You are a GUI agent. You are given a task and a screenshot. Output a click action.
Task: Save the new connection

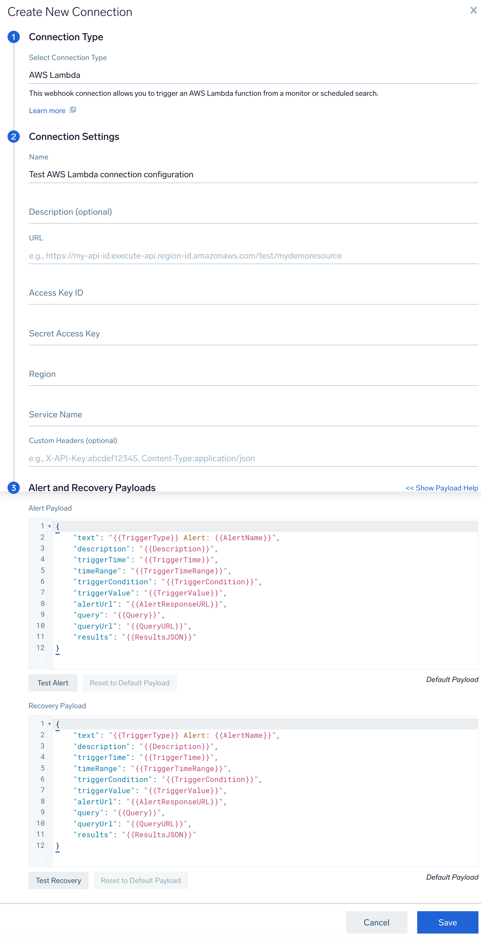click(x=447, y=922)
